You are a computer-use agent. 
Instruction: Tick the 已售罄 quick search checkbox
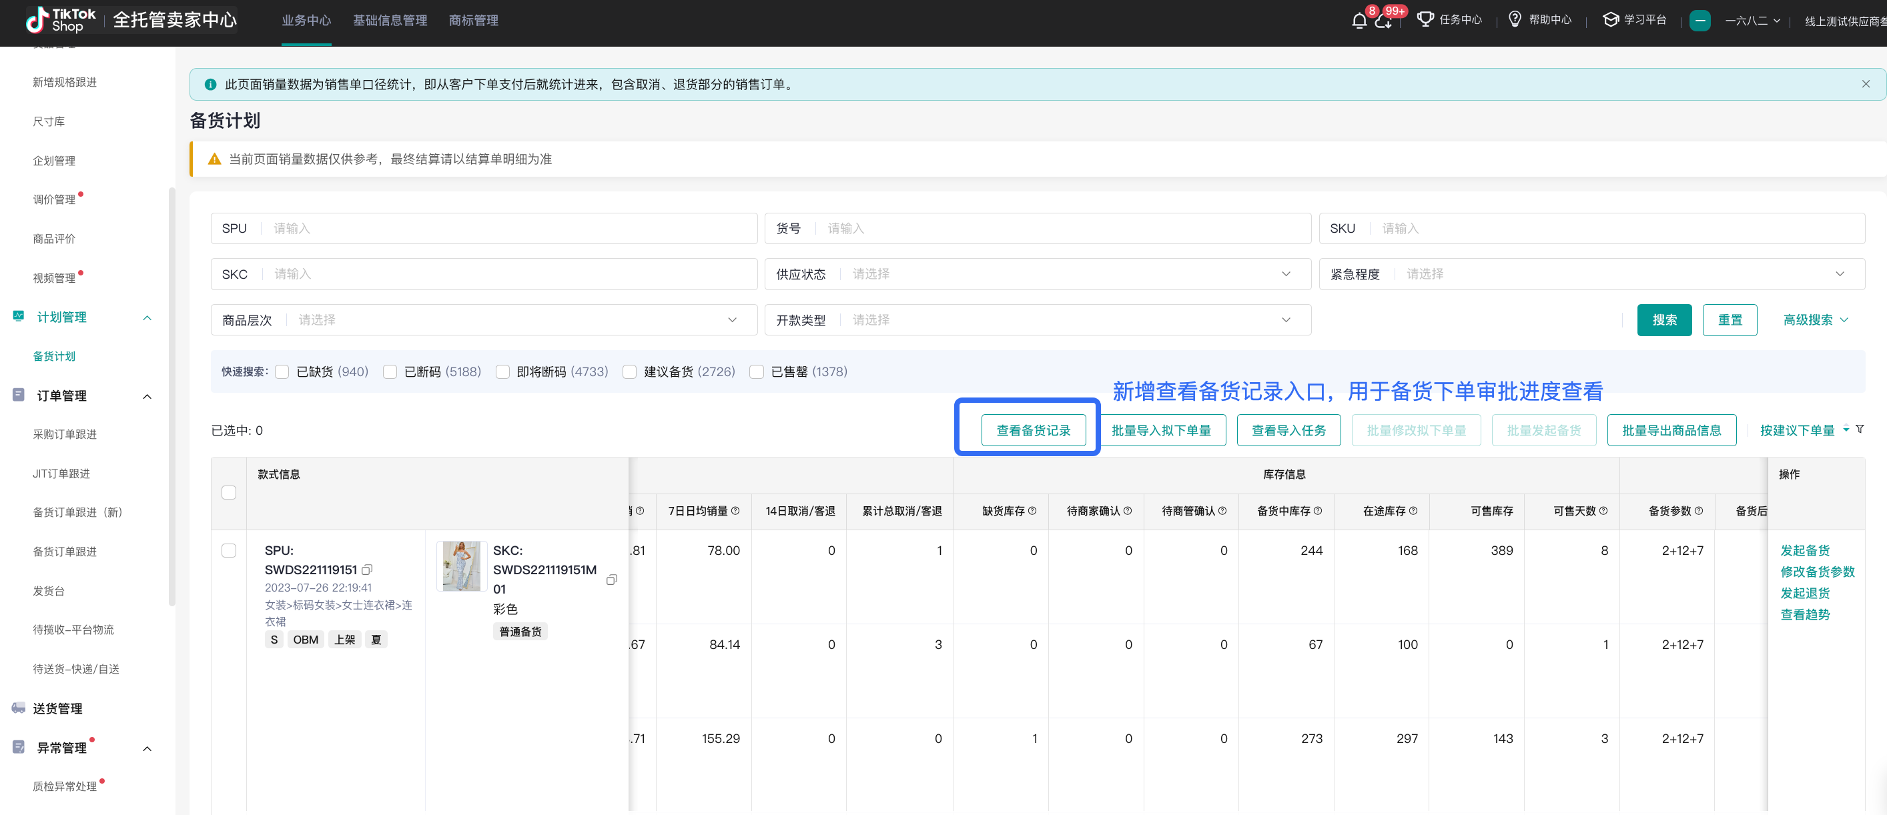pos(757,372)
